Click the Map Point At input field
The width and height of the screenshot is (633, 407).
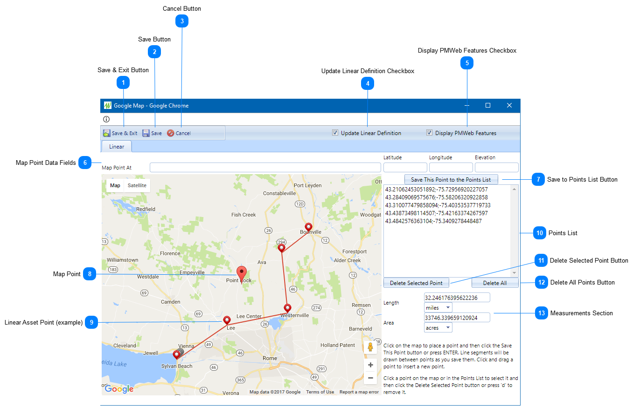[x=265, y=168]
